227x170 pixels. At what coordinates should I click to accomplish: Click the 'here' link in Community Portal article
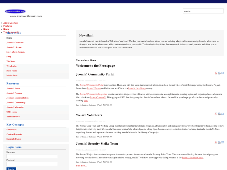[x=86, y=100]
